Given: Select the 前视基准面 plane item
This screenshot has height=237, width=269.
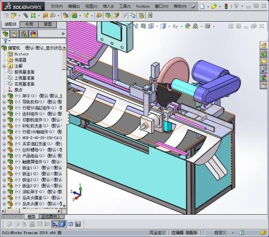Looking at the screenshot, I should click(x=24, y=72).
